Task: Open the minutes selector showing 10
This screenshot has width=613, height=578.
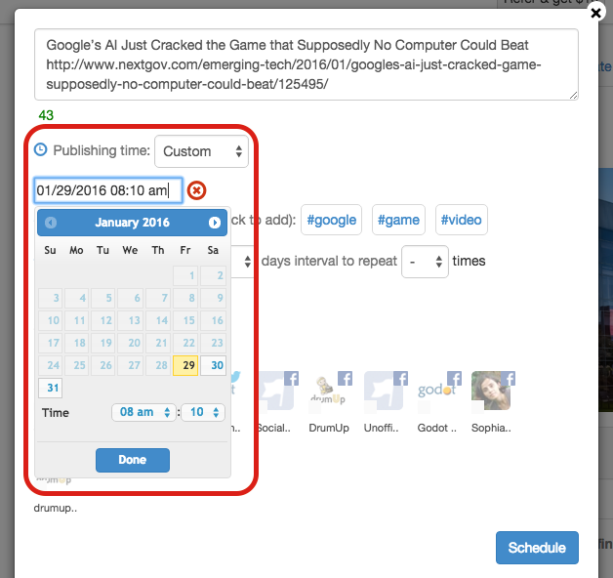Action: click(203, 412)
